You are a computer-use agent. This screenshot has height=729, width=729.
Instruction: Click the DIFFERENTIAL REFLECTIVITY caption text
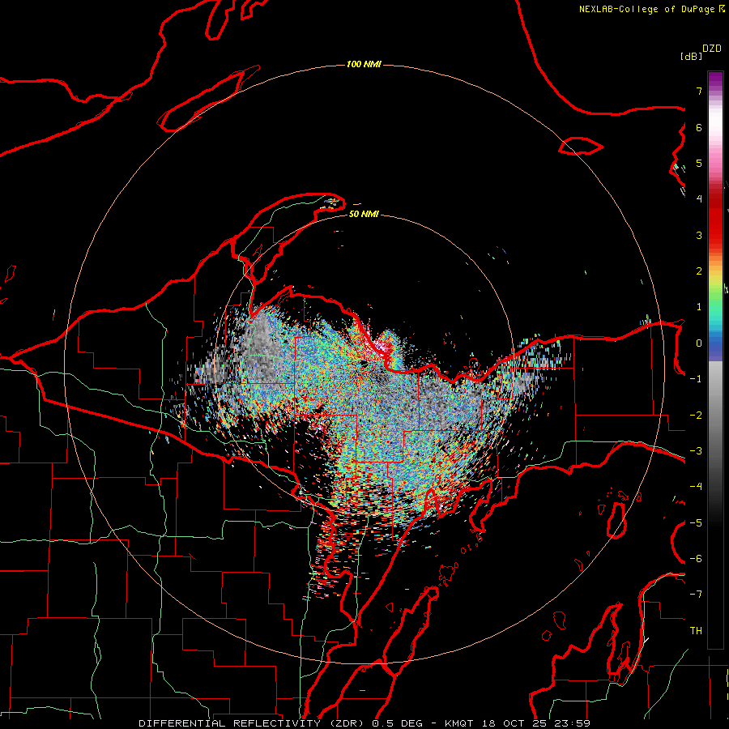(230, 723)
